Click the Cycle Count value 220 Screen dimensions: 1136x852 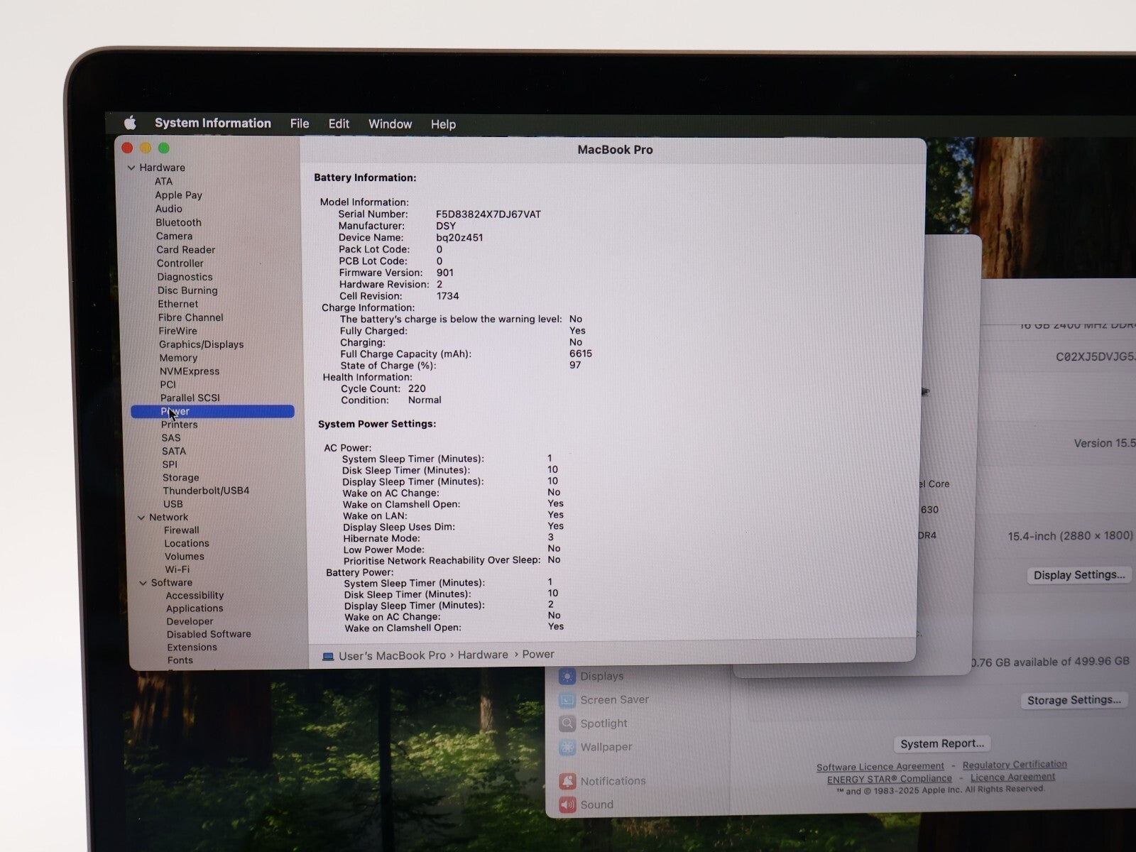coord(417,389)
